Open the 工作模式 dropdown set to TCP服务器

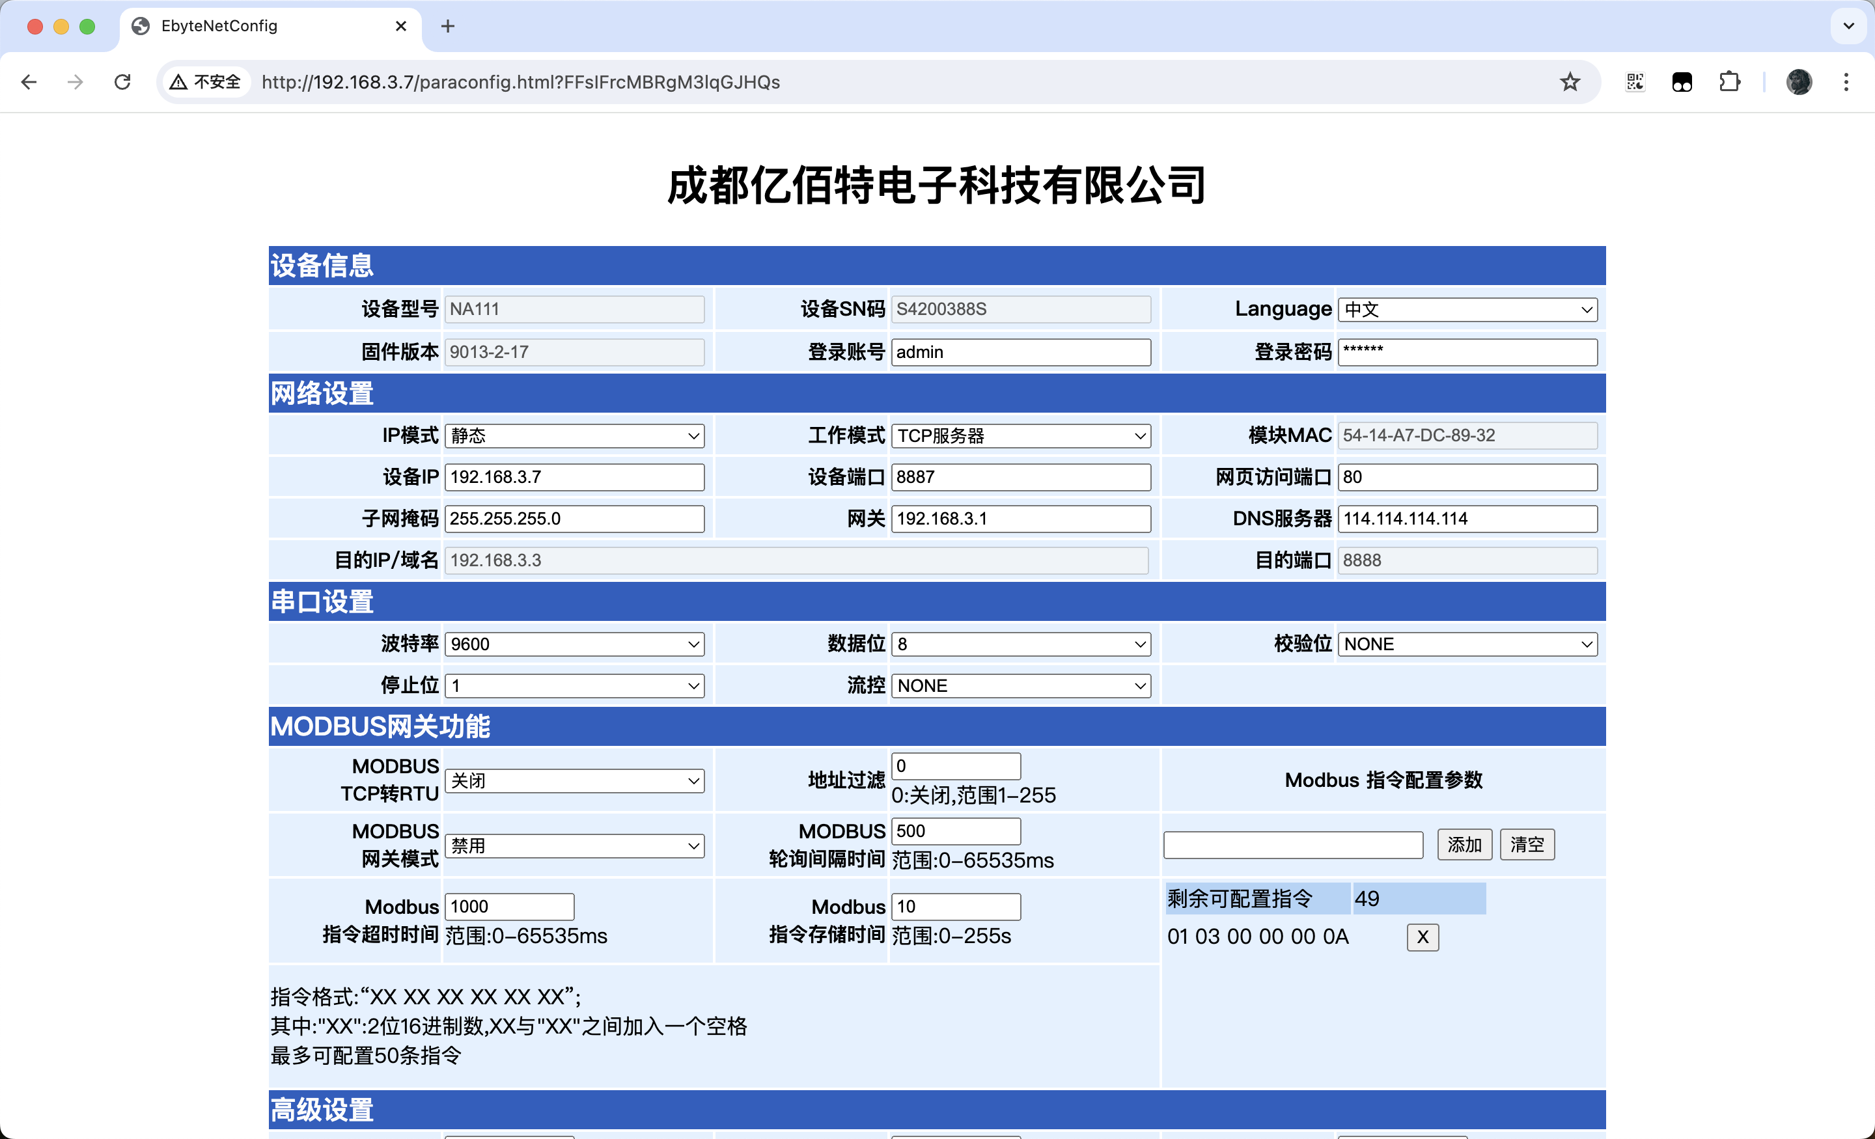tap(1021, 435)
